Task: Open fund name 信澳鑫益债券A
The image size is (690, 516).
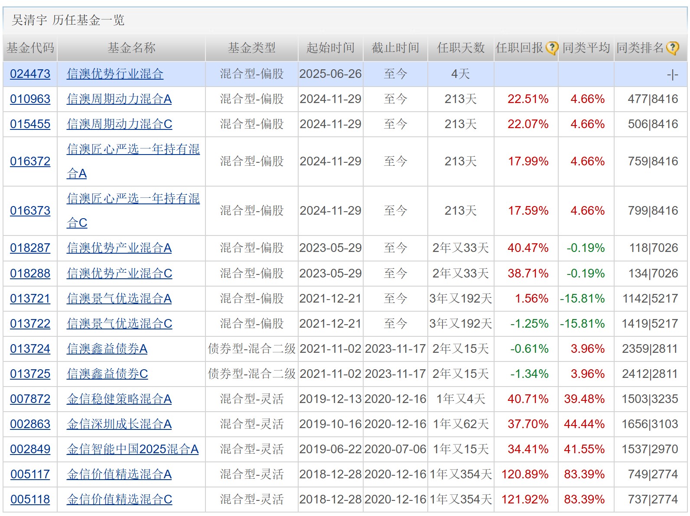Action: (107, 349)
